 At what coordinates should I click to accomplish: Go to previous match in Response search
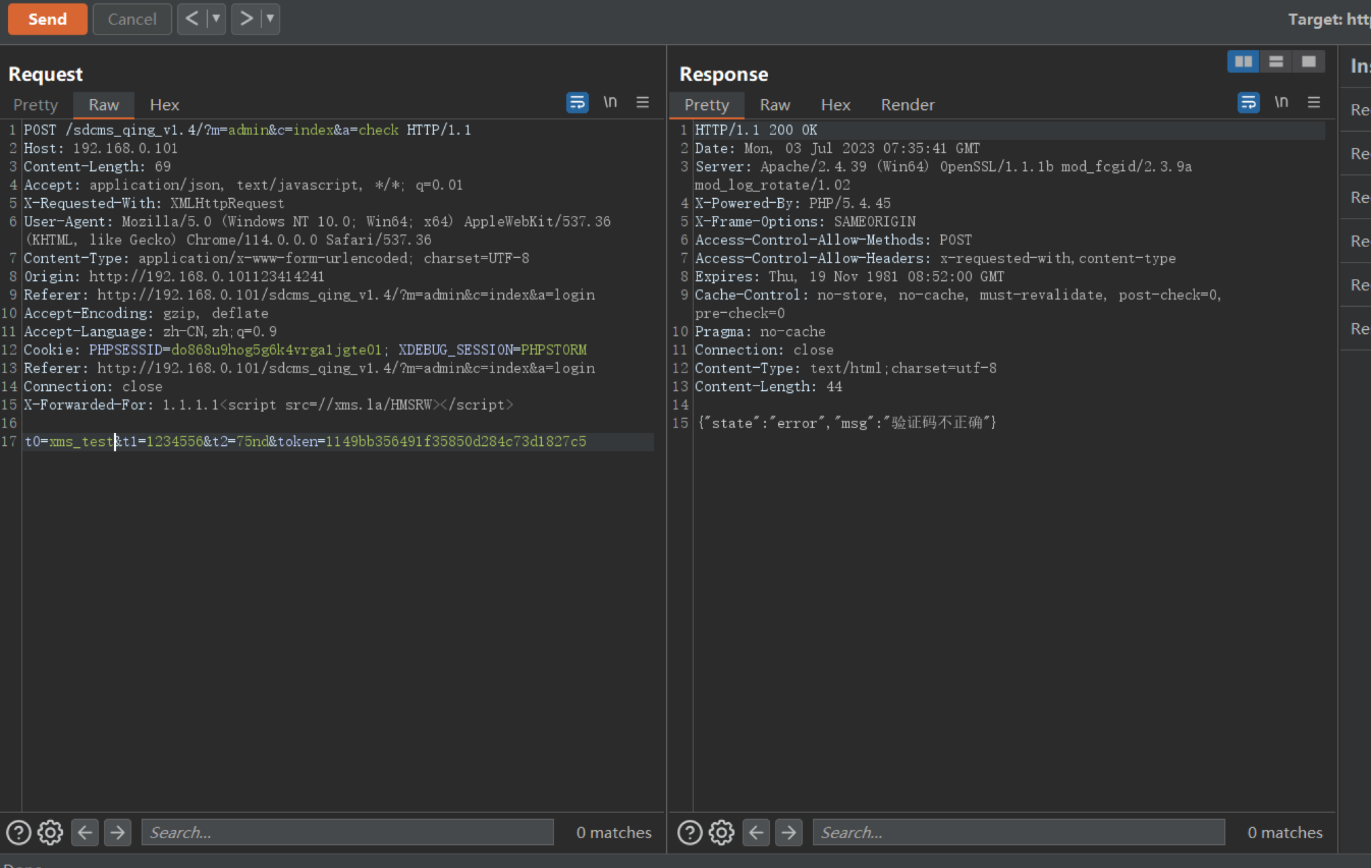[756, 832]
